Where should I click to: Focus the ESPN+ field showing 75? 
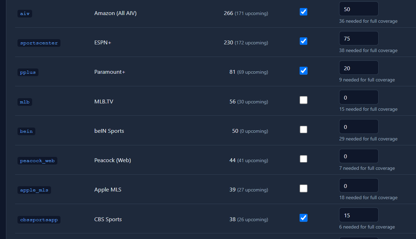tap(359, 38)
